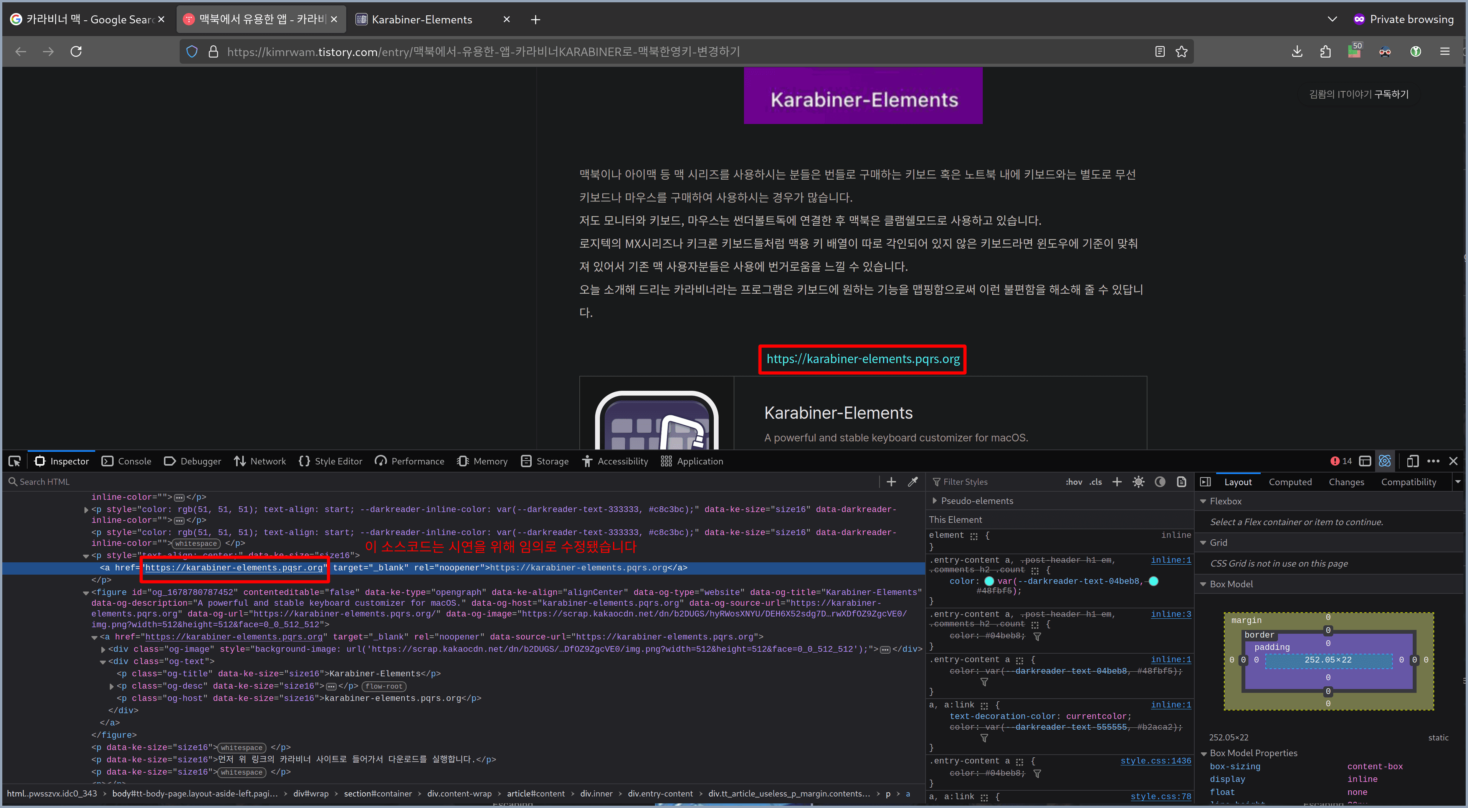This screenshot has height=808, width=1468.
Task: Toggle Responsive Design Mode
Action: [1413, 461]
